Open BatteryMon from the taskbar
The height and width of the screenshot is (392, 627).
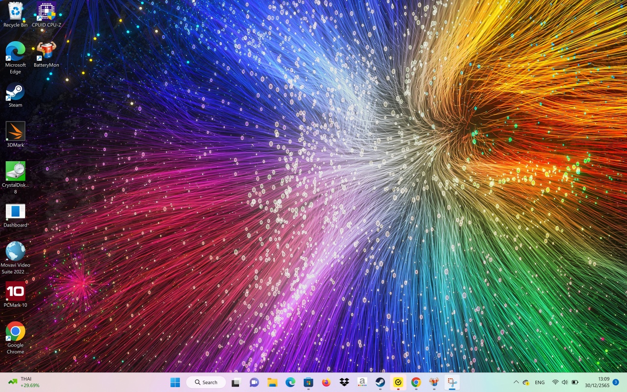click(x=434, y=382)
